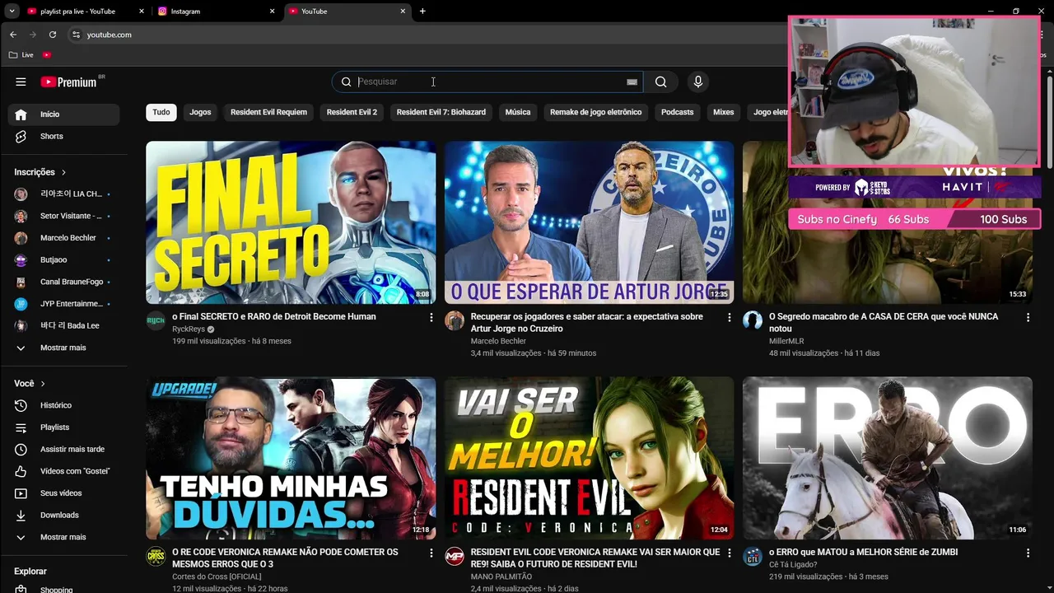
Task: Expand the Você section arrow
Action: pyautogui.click(x=43, y=384)
